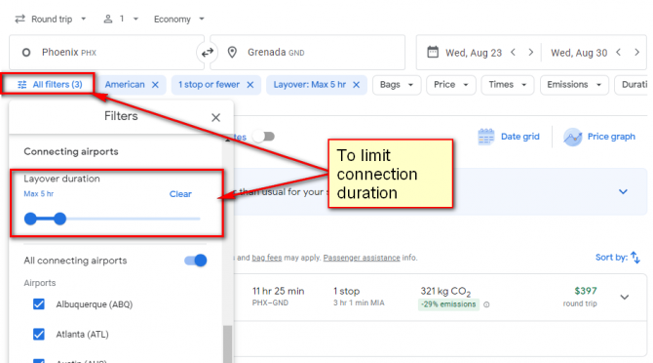Open the Economy cabin class dropdown
This screenshot has width=653, height=363.
(x=179, y=20)
